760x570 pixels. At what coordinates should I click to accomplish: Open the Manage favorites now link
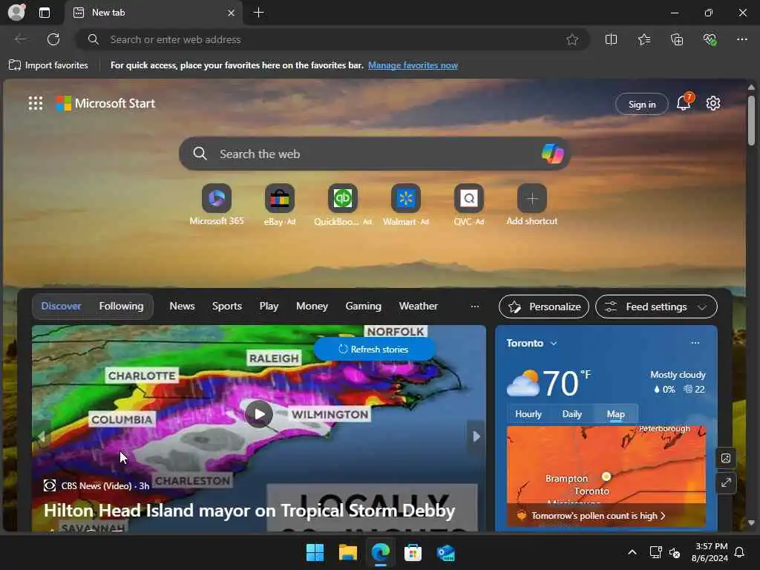(x=413, y=65)
